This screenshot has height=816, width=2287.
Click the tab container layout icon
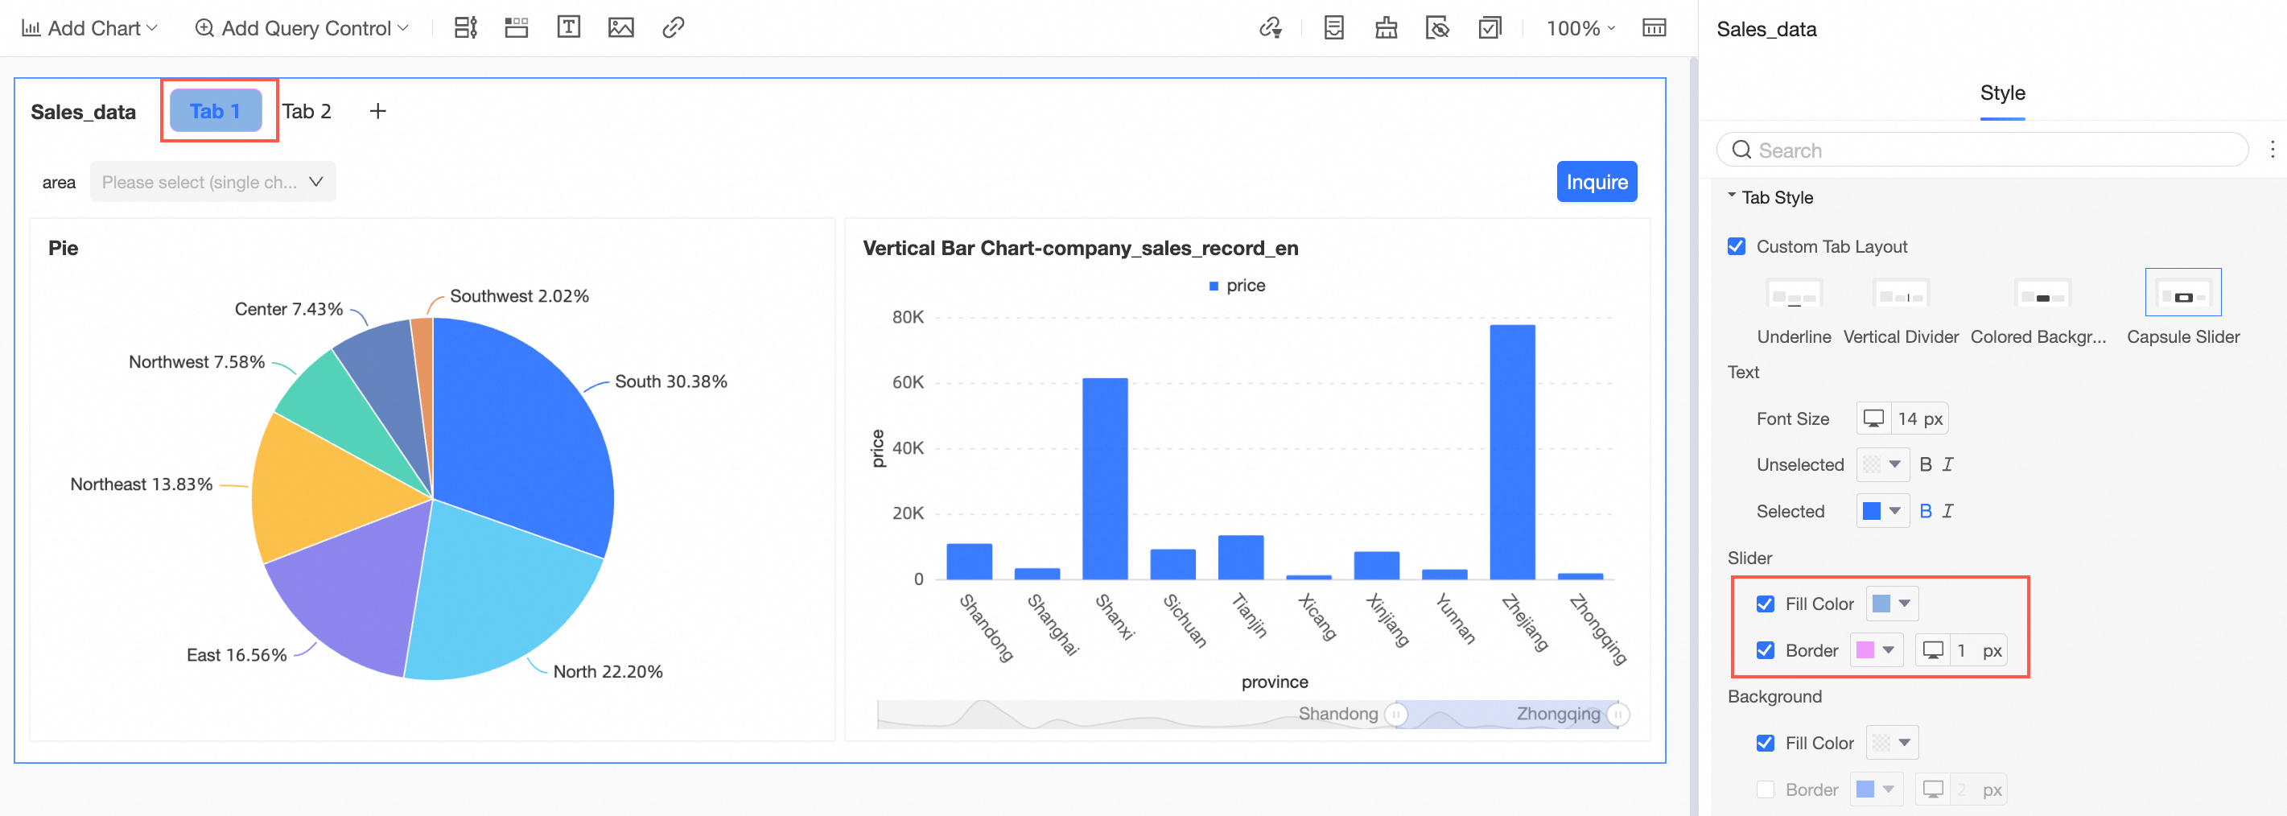[x=516, y=27]
